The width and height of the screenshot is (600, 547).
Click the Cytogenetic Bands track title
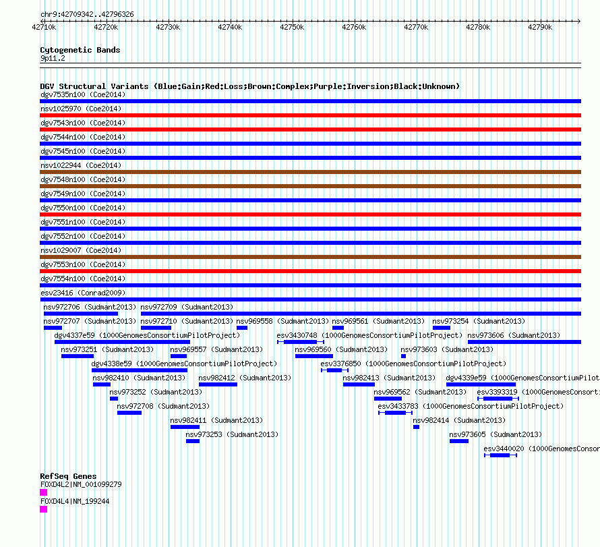(x=80, y=50)
